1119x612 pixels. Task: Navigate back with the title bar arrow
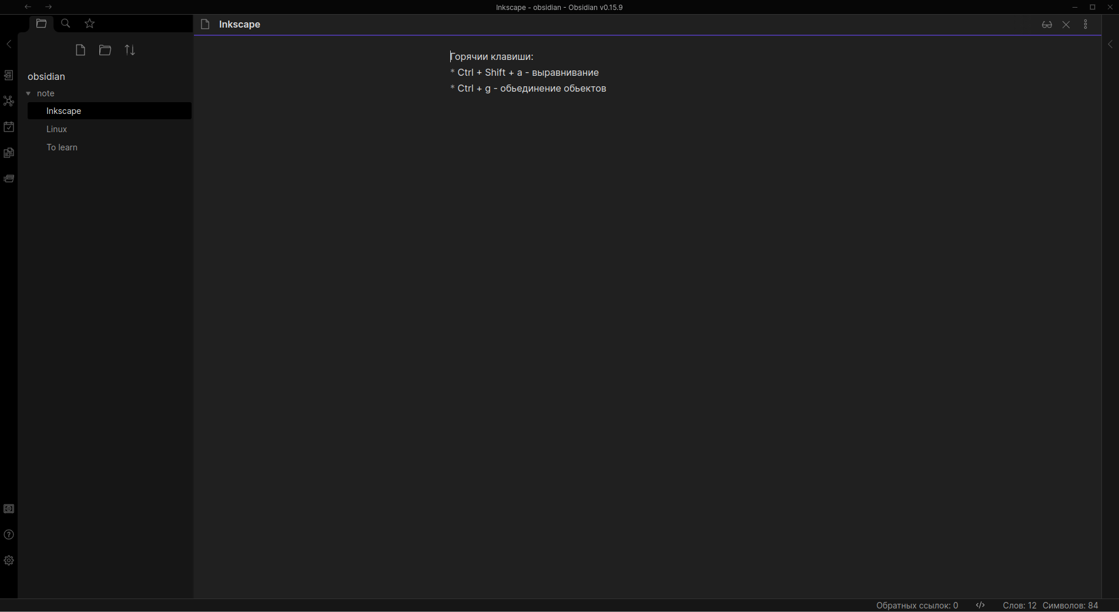pyautogui.click(x=28, y=7)
